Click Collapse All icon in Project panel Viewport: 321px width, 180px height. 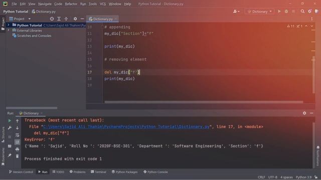click(66, 19)
